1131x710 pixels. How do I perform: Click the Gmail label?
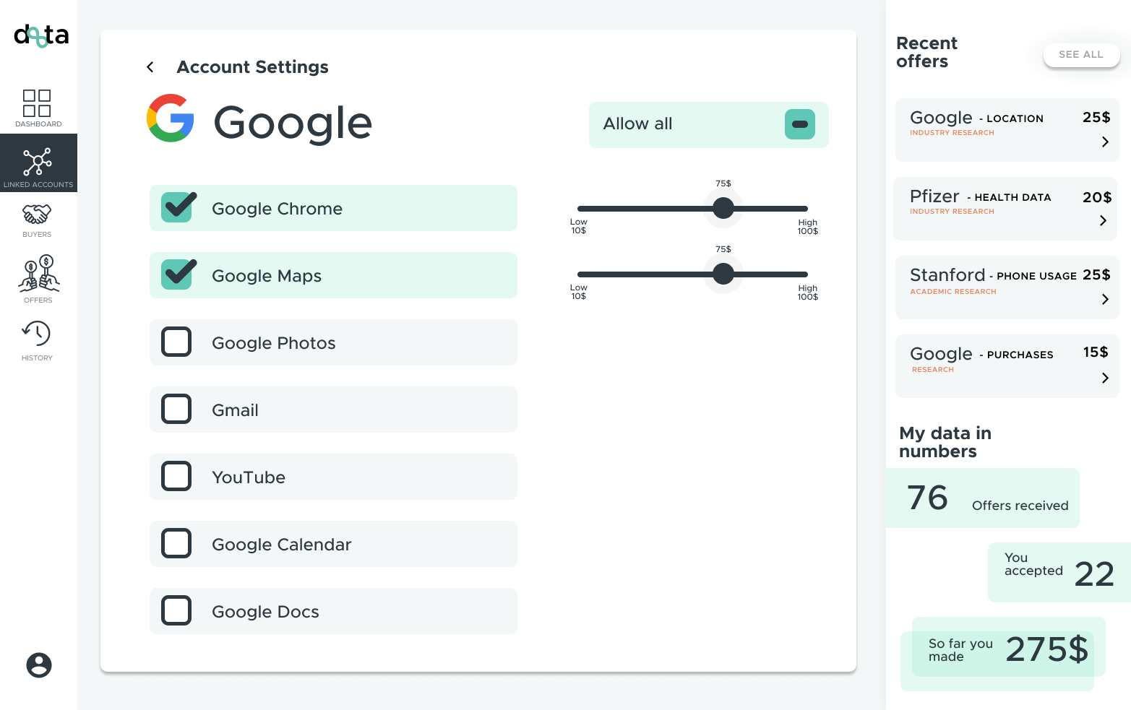pyautogui.click(x=235, y=410)
